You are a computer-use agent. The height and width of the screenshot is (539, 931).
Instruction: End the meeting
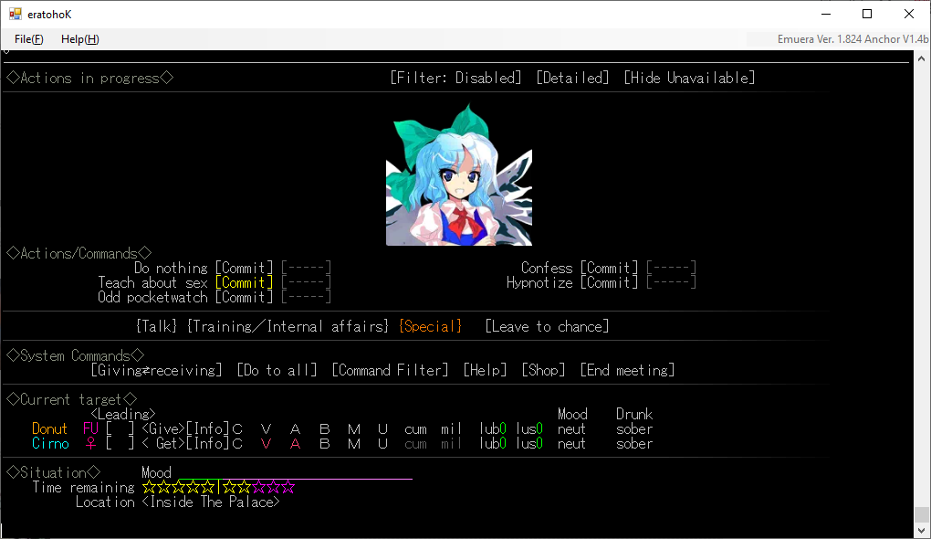(x=628, y=370)
